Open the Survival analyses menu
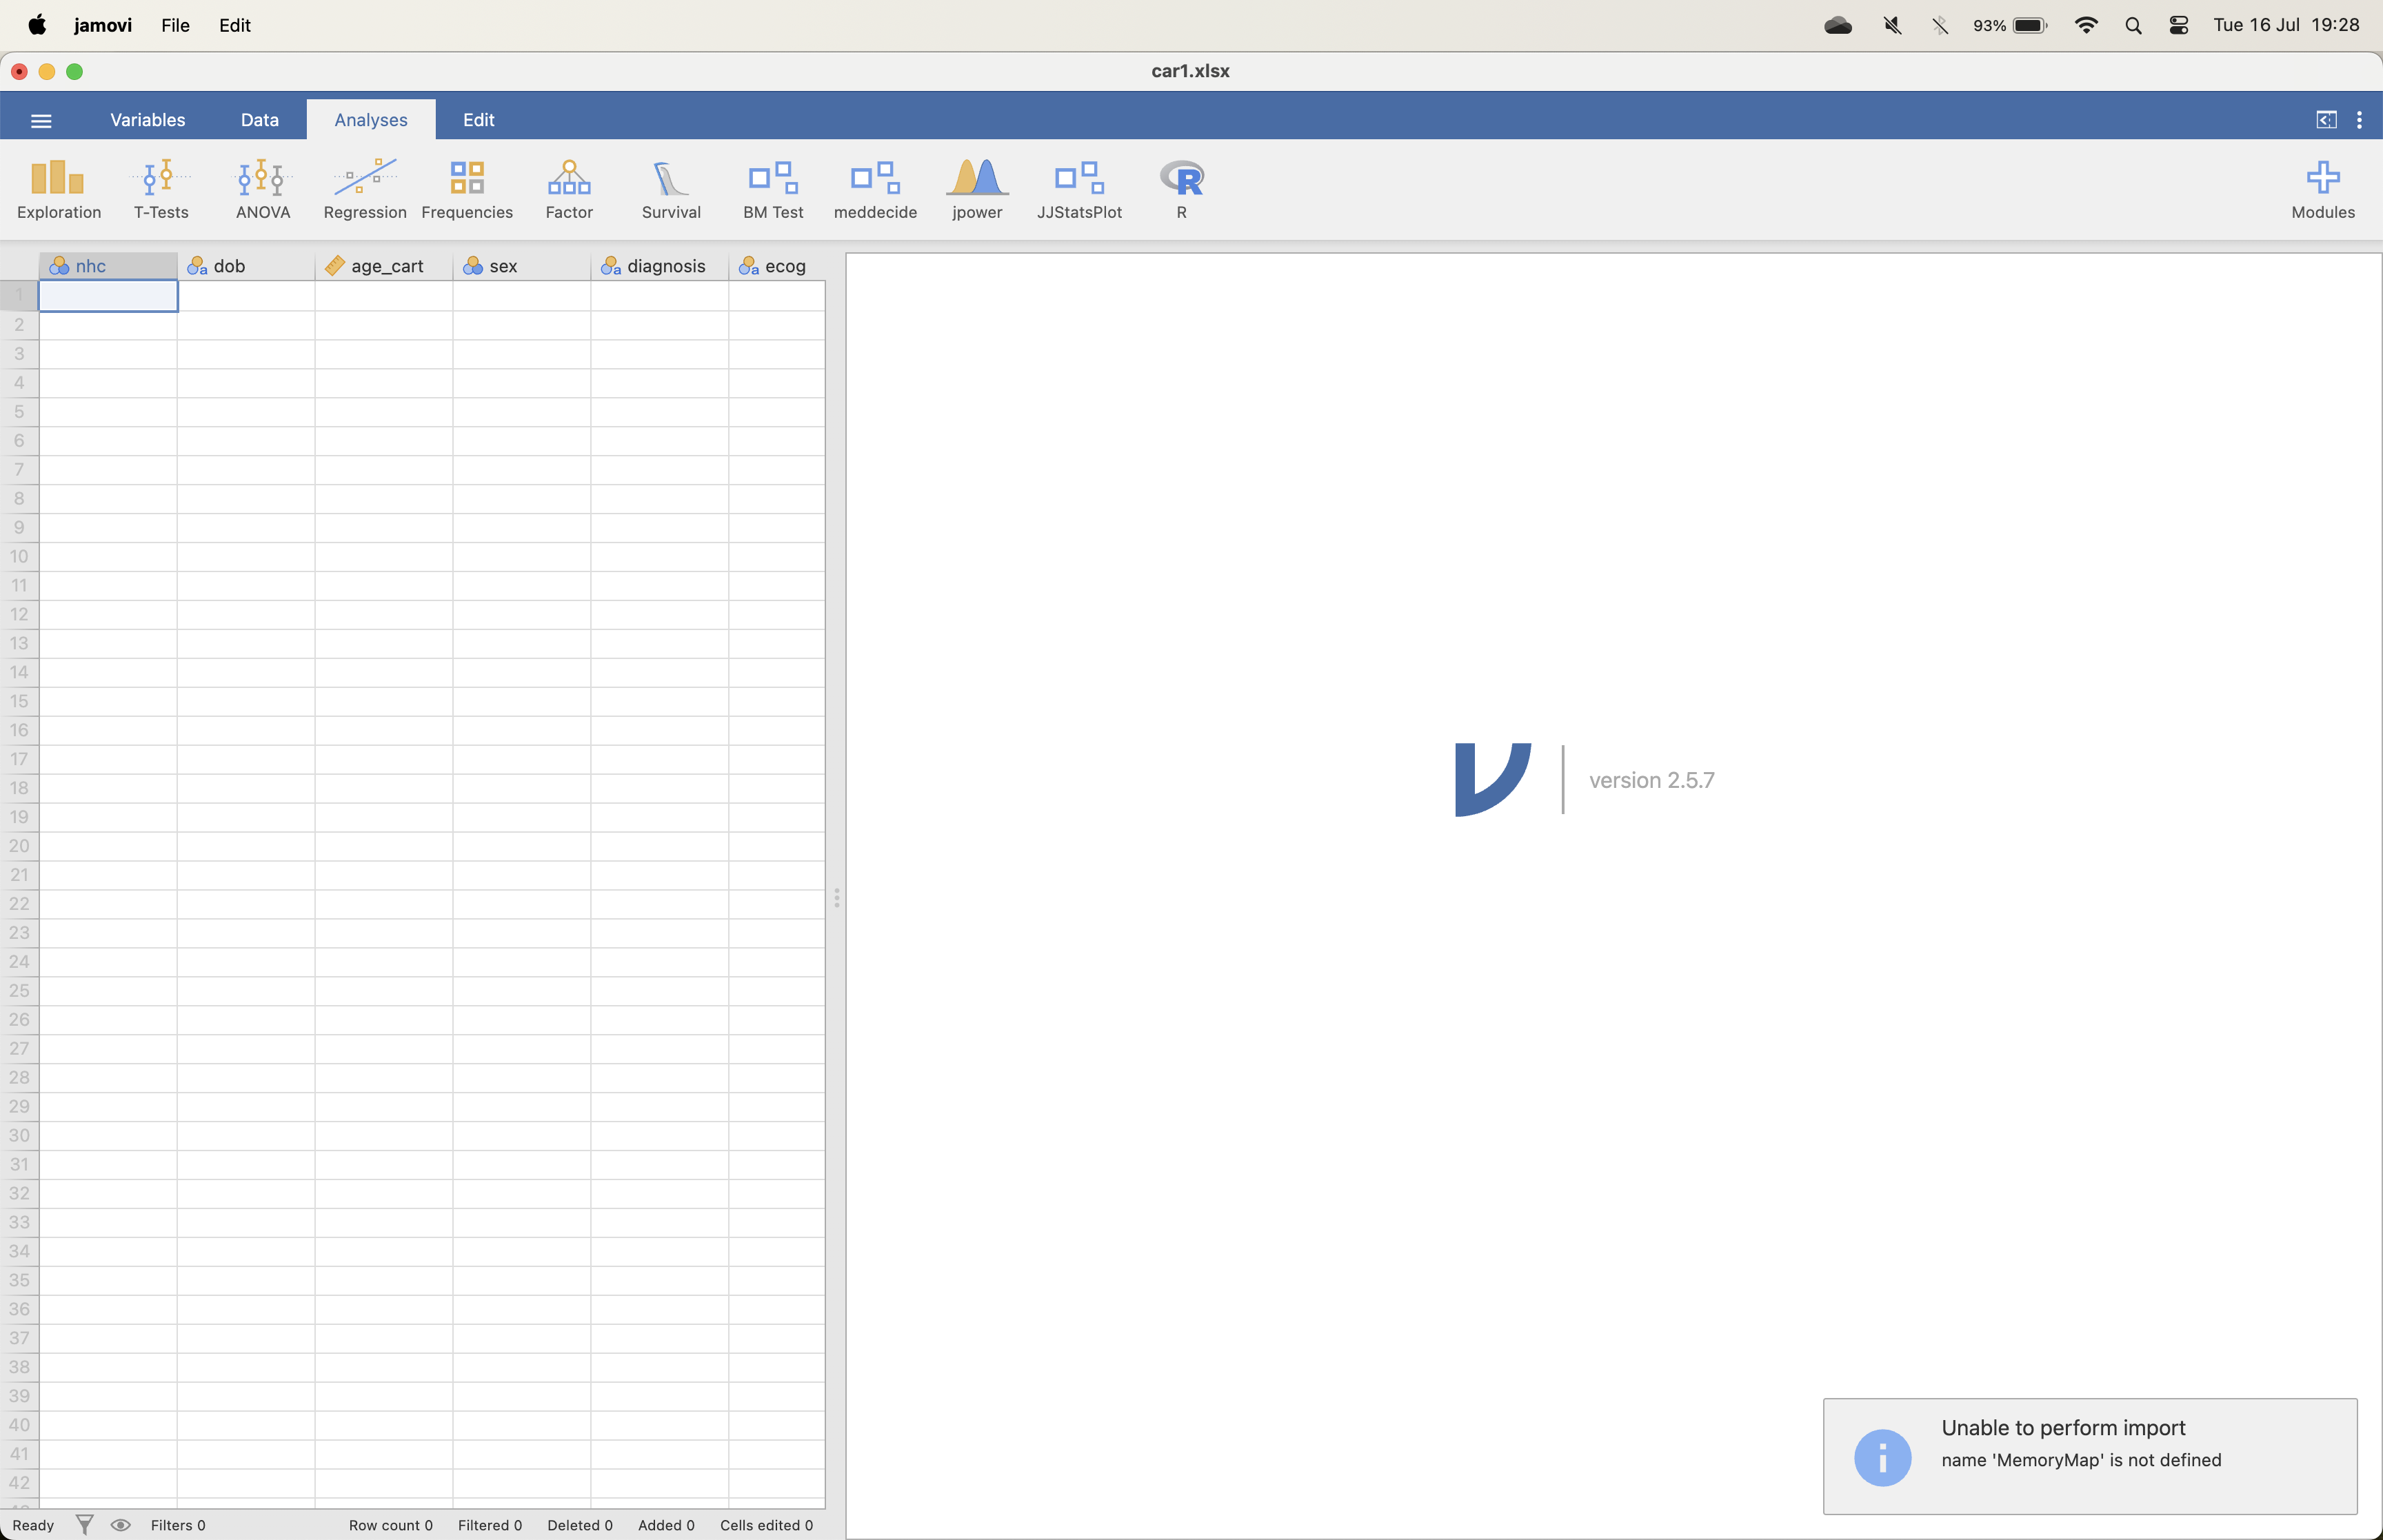 671,189
